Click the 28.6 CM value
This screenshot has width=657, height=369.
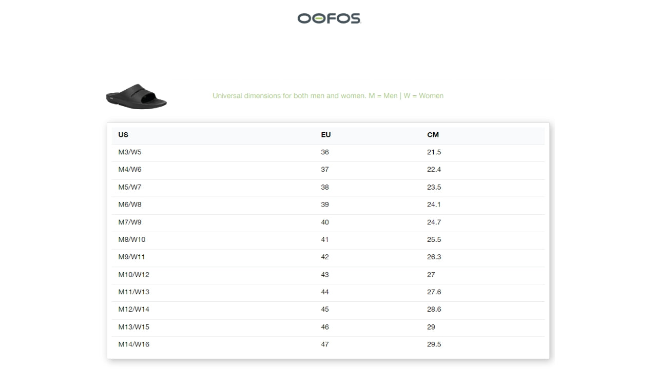(434, 309)
